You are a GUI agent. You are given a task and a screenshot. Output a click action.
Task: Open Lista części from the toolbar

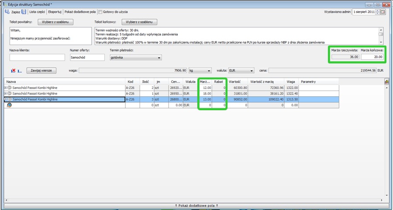pyautogui.click(x=37, y=12)
